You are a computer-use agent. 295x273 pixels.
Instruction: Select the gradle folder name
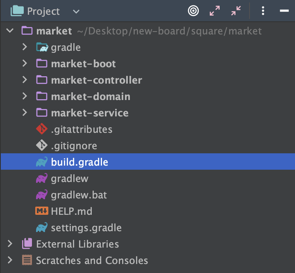point(66,48)
